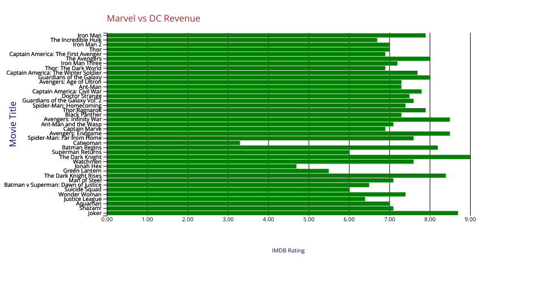Select The Dark Knight bar
This screenshot has height=283, width=545.
coord(288,157)
